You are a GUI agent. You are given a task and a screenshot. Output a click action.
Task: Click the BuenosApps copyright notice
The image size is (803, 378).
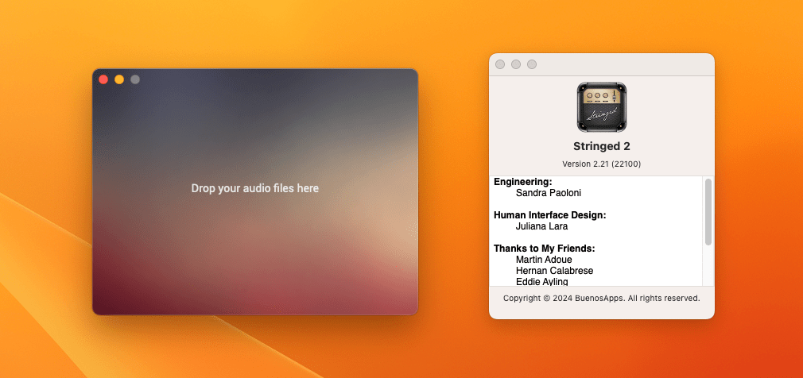602,298
